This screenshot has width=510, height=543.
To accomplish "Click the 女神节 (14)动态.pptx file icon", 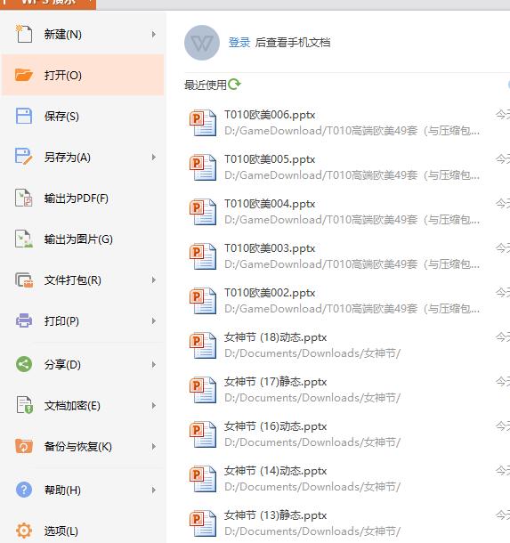I will click(x=203, y=479).
